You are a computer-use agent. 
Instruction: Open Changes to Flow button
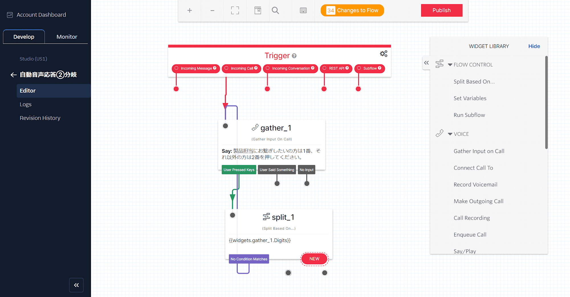pyautogui.click(x=352, y=11)
